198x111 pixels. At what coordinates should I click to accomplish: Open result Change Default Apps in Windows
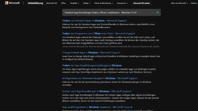(91, 53)
